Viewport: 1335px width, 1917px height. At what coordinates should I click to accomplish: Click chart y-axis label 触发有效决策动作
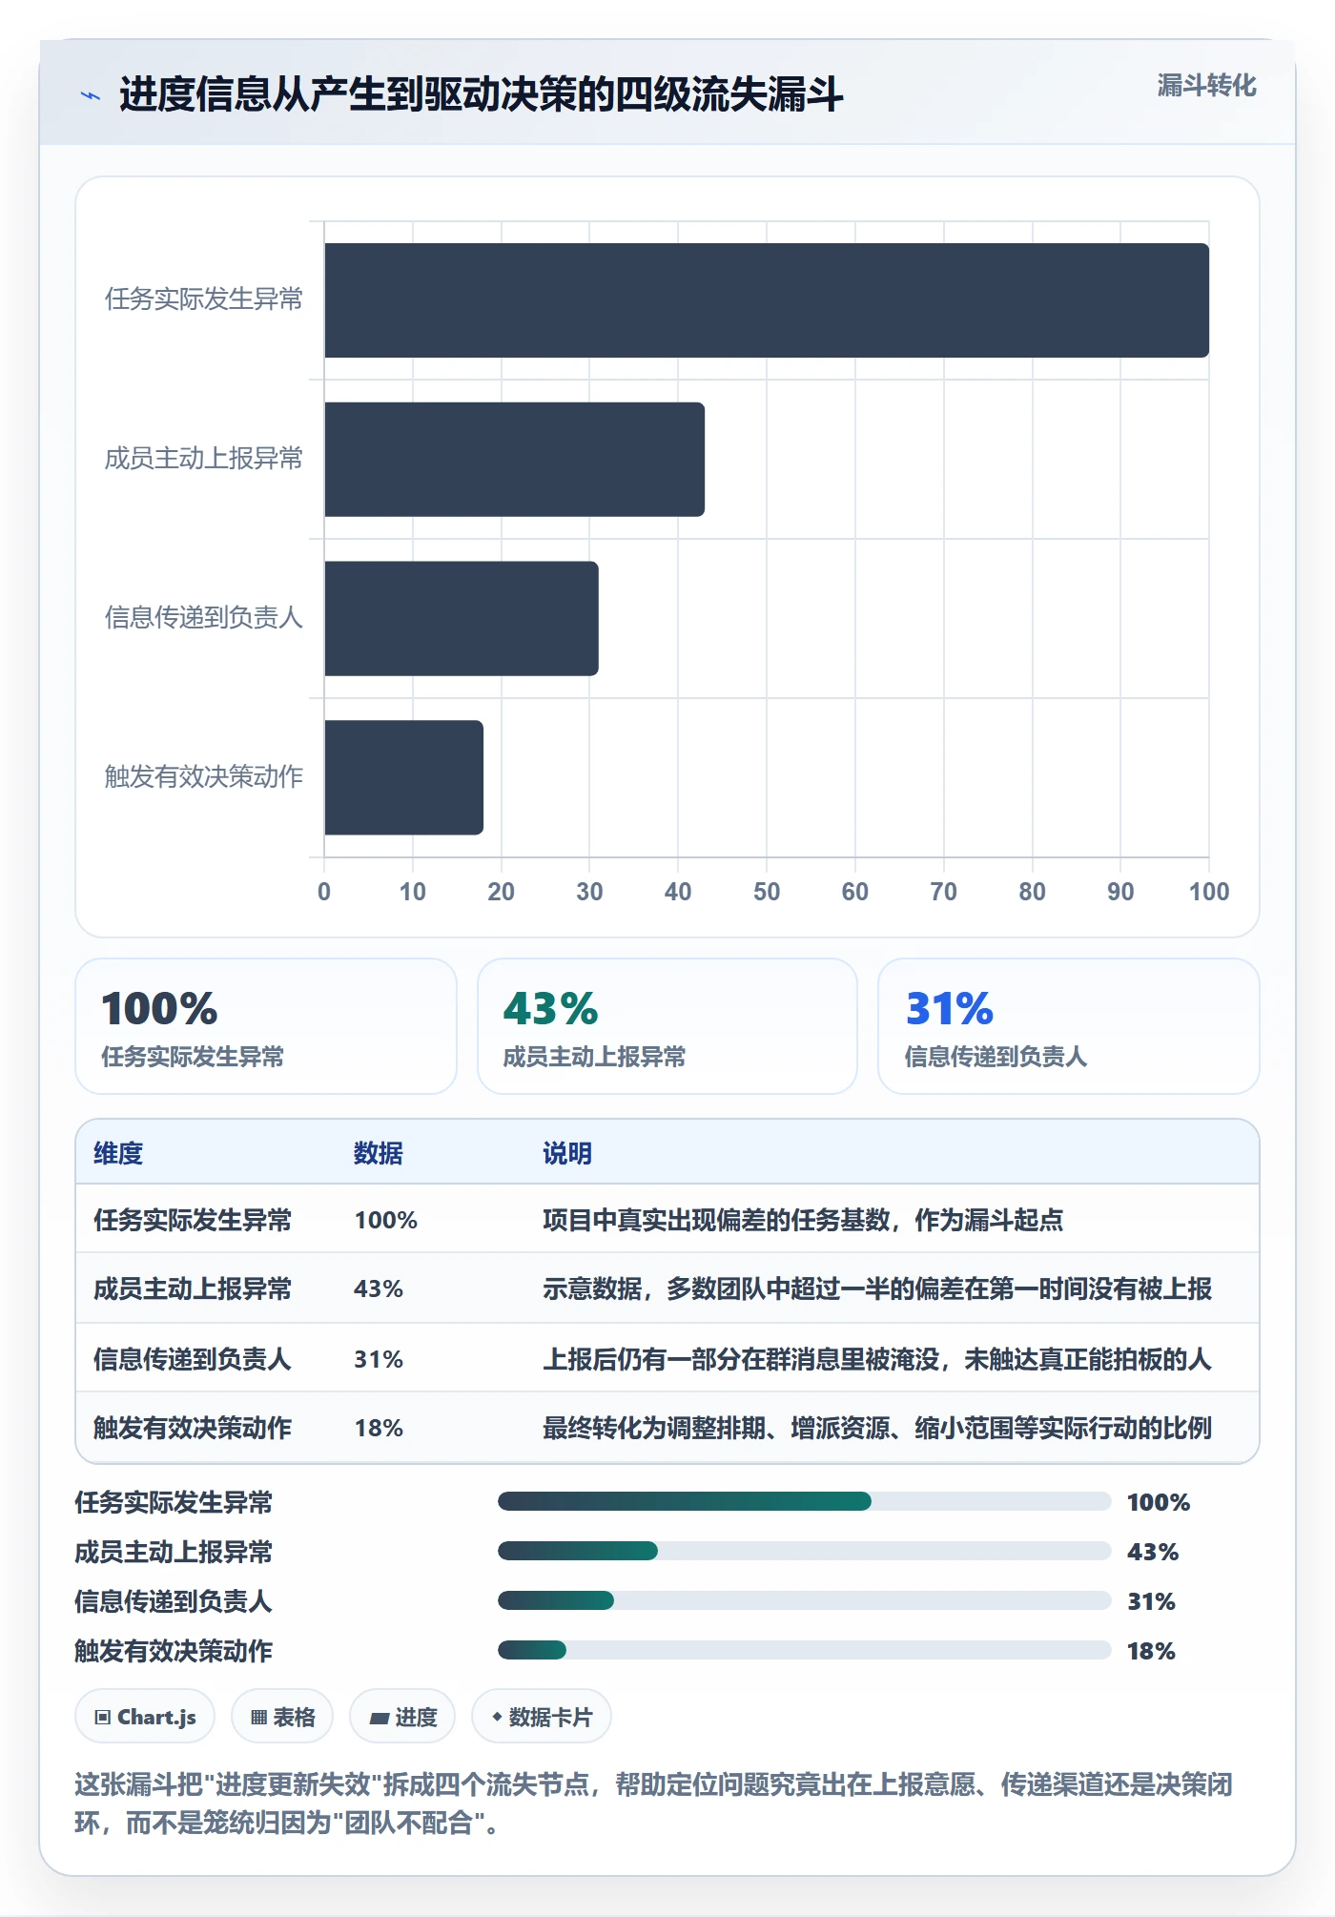(204, 776)
